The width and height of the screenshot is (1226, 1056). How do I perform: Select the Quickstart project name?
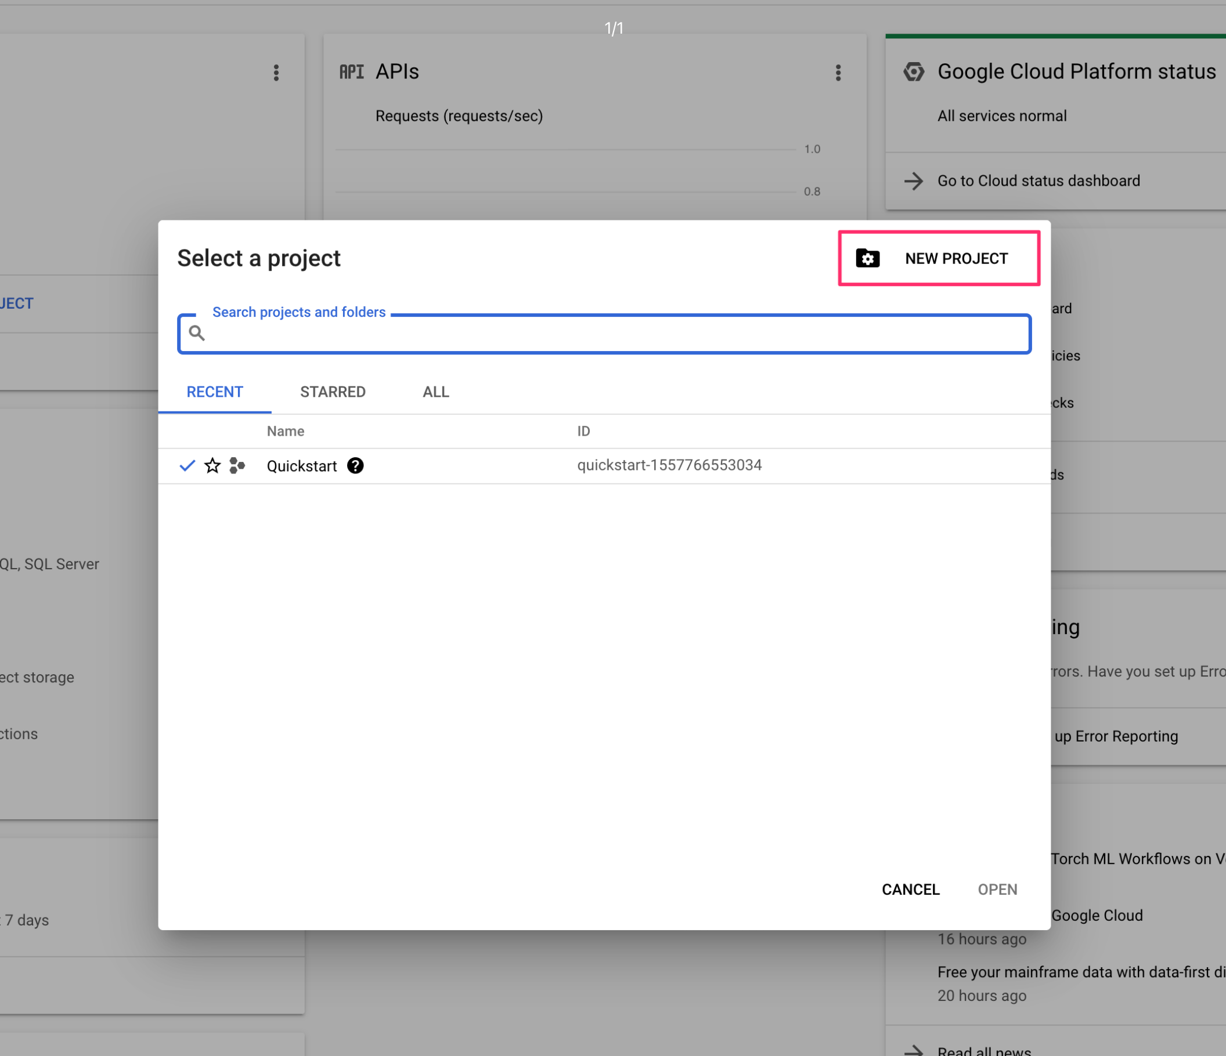point(302,466)
